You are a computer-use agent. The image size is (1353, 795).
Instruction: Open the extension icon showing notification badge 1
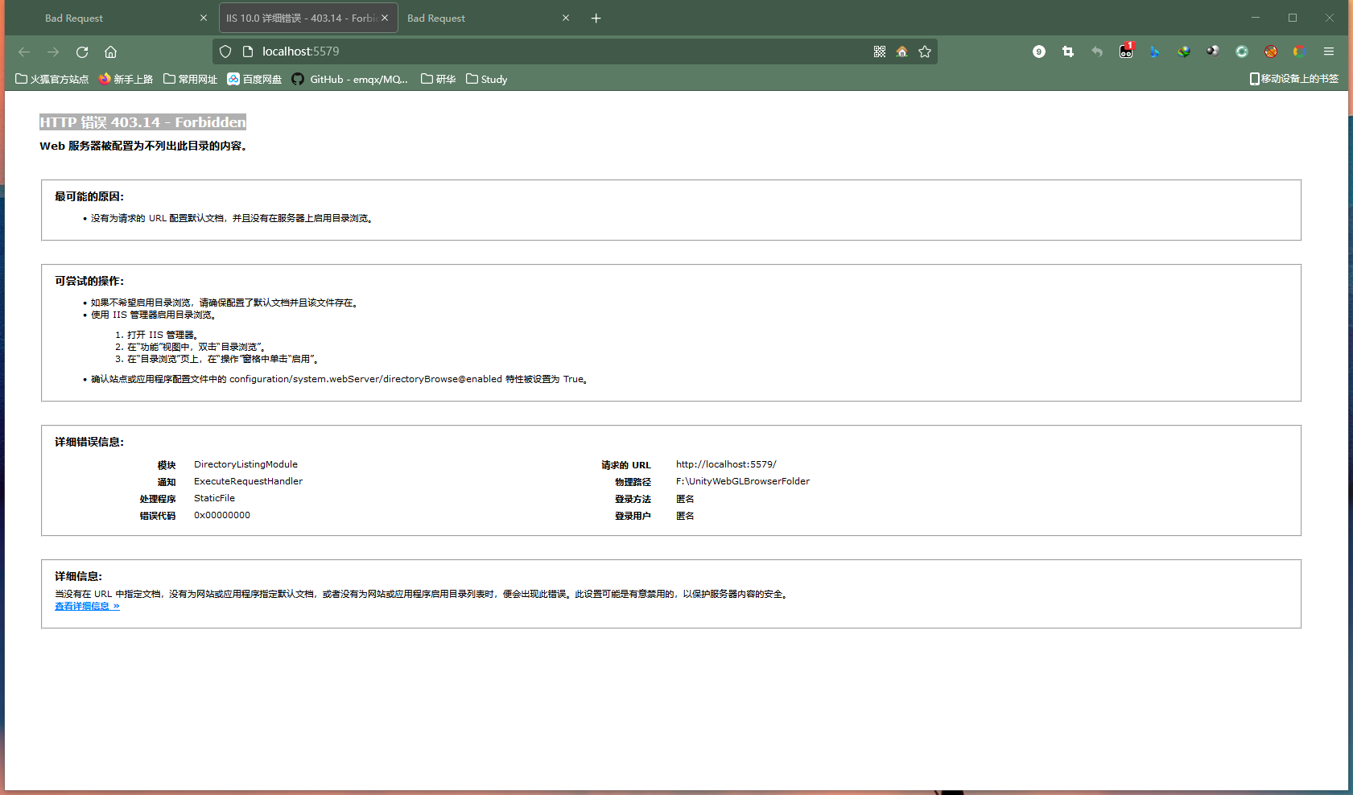click(x=1125, y=51)
